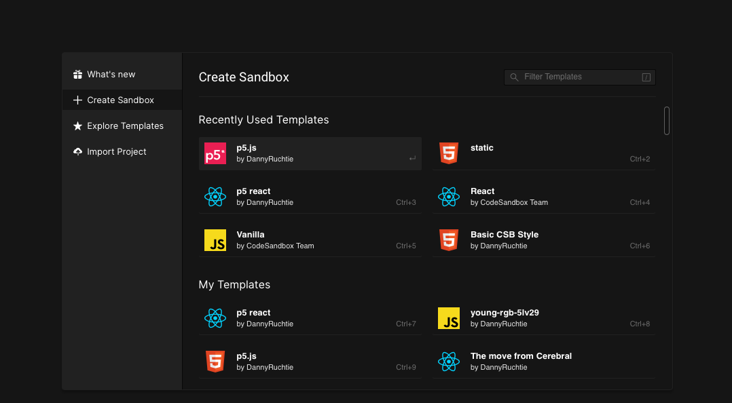Click the HTML5 icon of static template
This screenshot has width=732, height=403.
coord(449,153)
